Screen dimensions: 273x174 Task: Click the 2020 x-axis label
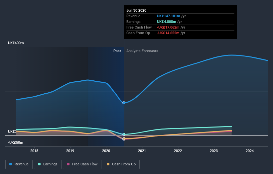[106, 151]
